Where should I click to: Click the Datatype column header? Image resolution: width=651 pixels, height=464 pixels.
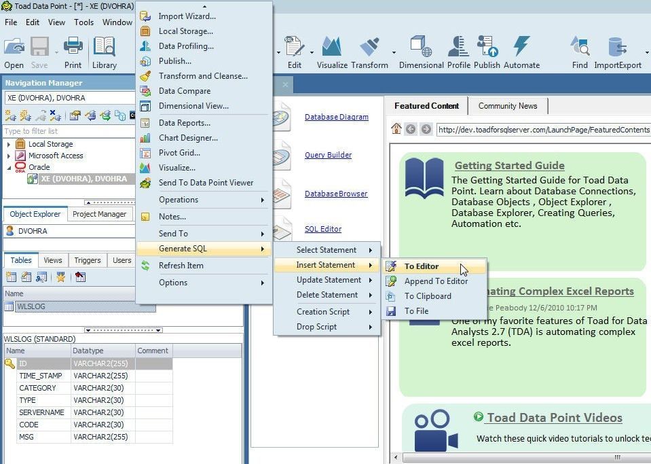(x=103, y=351)
